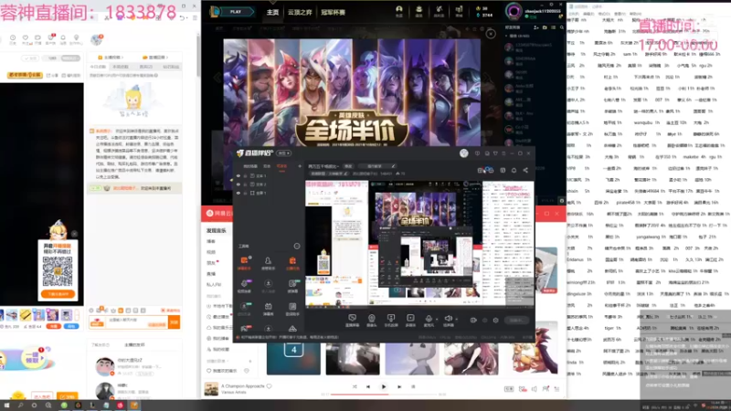Close the half-price skins promo banner
The image size is (731, 411).
[x=491, y=34]
